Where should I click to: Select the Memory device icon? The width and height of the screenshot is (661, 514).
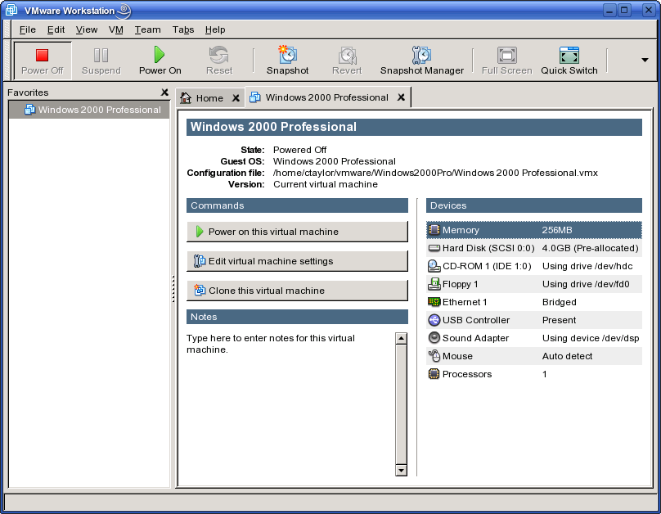[x=434, y=230]
